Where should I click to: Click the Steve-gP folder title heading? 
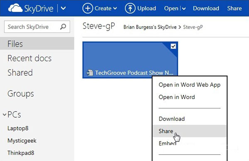pyautogui.click(x=99, y=26)
